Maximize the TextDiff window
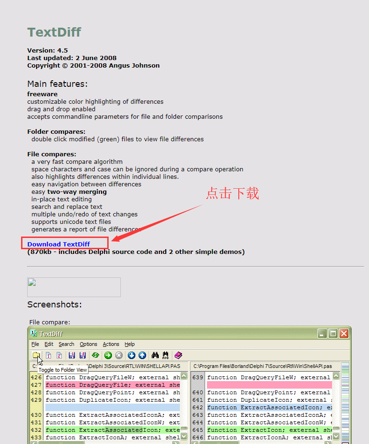Image resolution: width=369 pixels, height=444 pixels. tap(333, 334)
